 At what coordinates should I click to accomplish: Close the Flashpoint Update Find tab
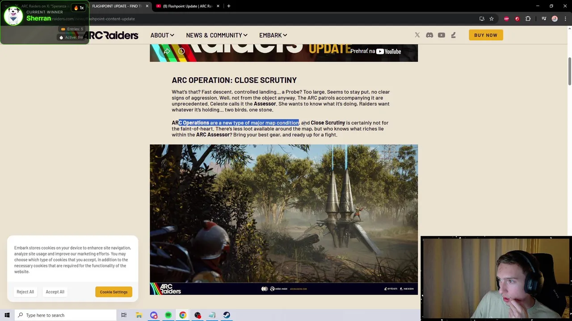coord(147,6)
